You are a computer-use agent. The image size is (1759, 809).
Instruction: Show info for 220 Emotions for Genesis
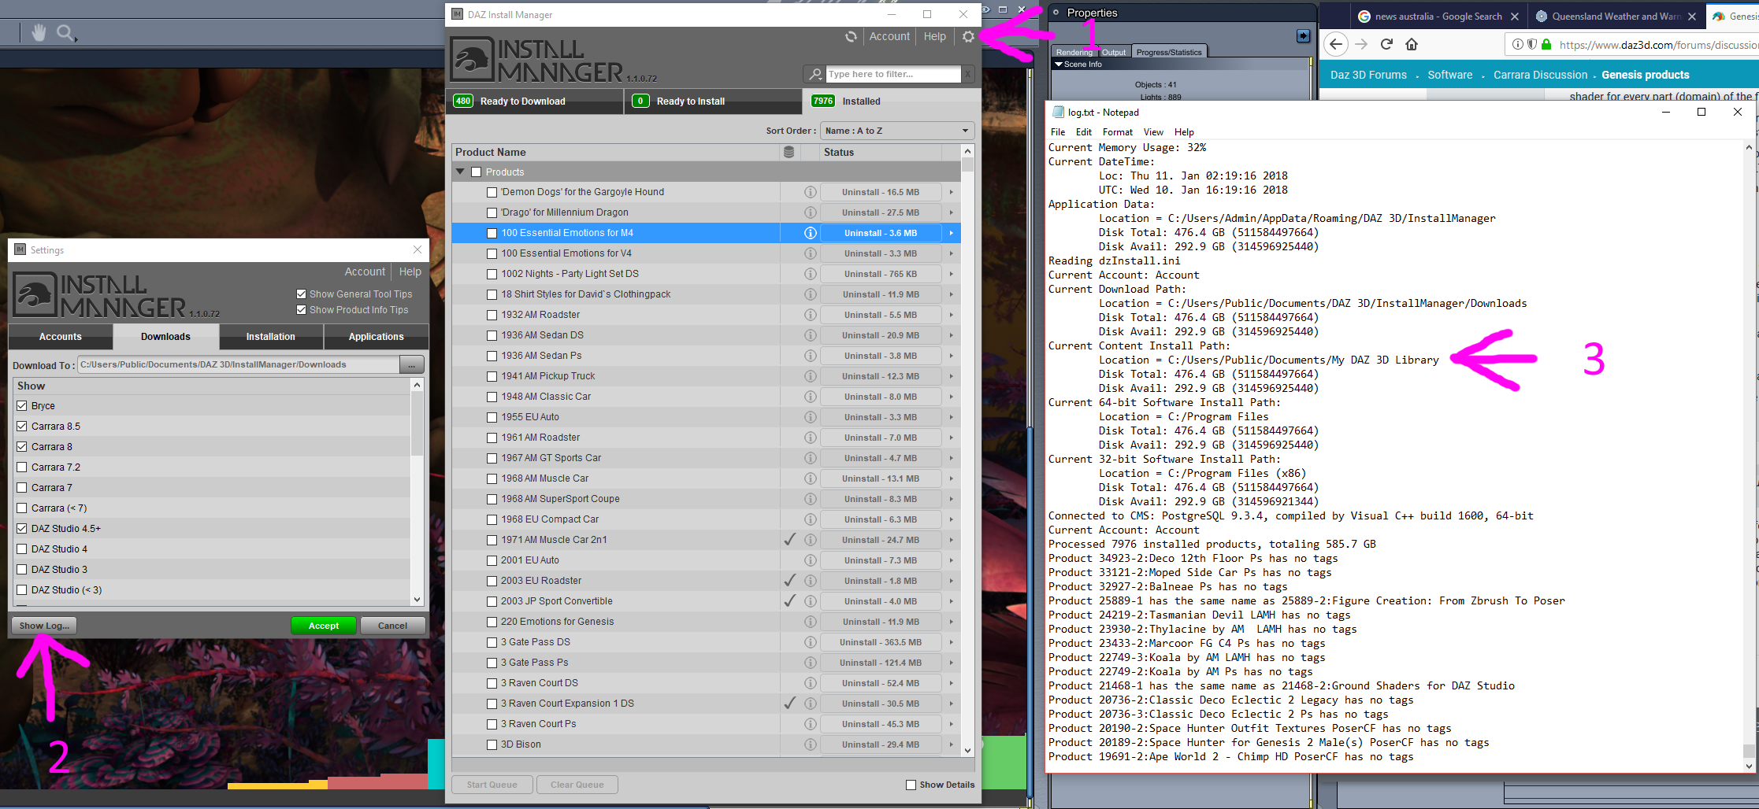pos(810,622)
